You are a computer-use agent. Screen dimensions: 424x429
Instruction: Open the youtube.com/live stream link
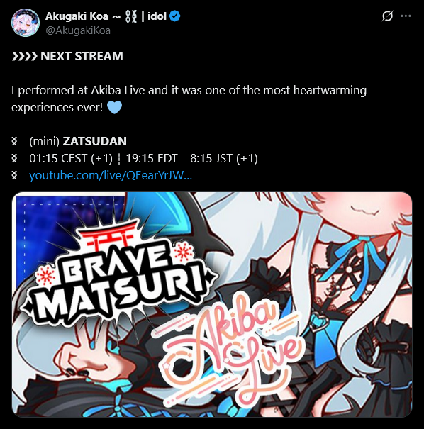[111, 175]
